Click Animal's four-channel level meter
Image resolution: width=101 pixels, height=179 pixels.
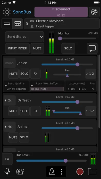click(x=48, y=137)
